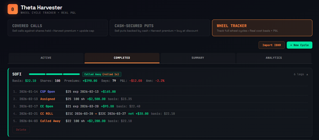Open the Covered Calls section
This screenshot has width=319, height=140.
(x=58, y=28)
